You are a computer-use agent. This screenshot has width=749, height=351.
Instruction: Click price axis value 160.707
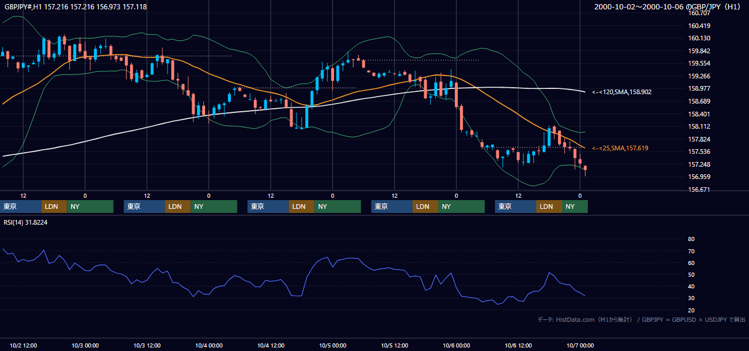[x=699, y=13]
